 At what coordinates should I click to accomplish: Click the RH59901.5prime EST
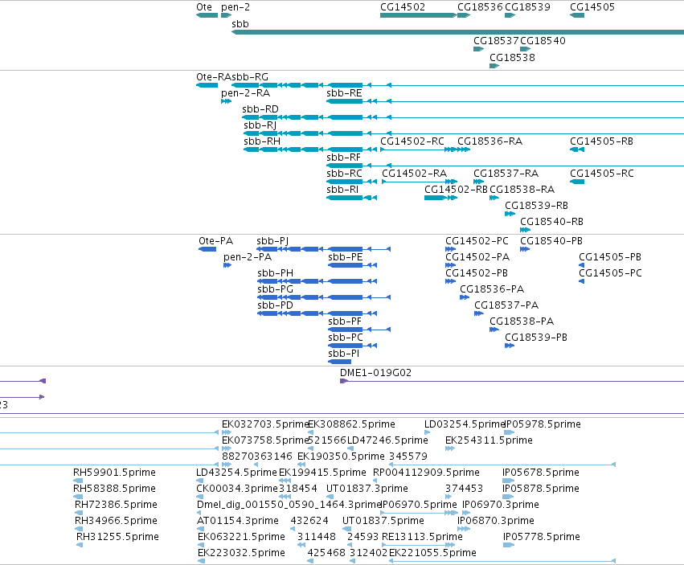(78, 481)
